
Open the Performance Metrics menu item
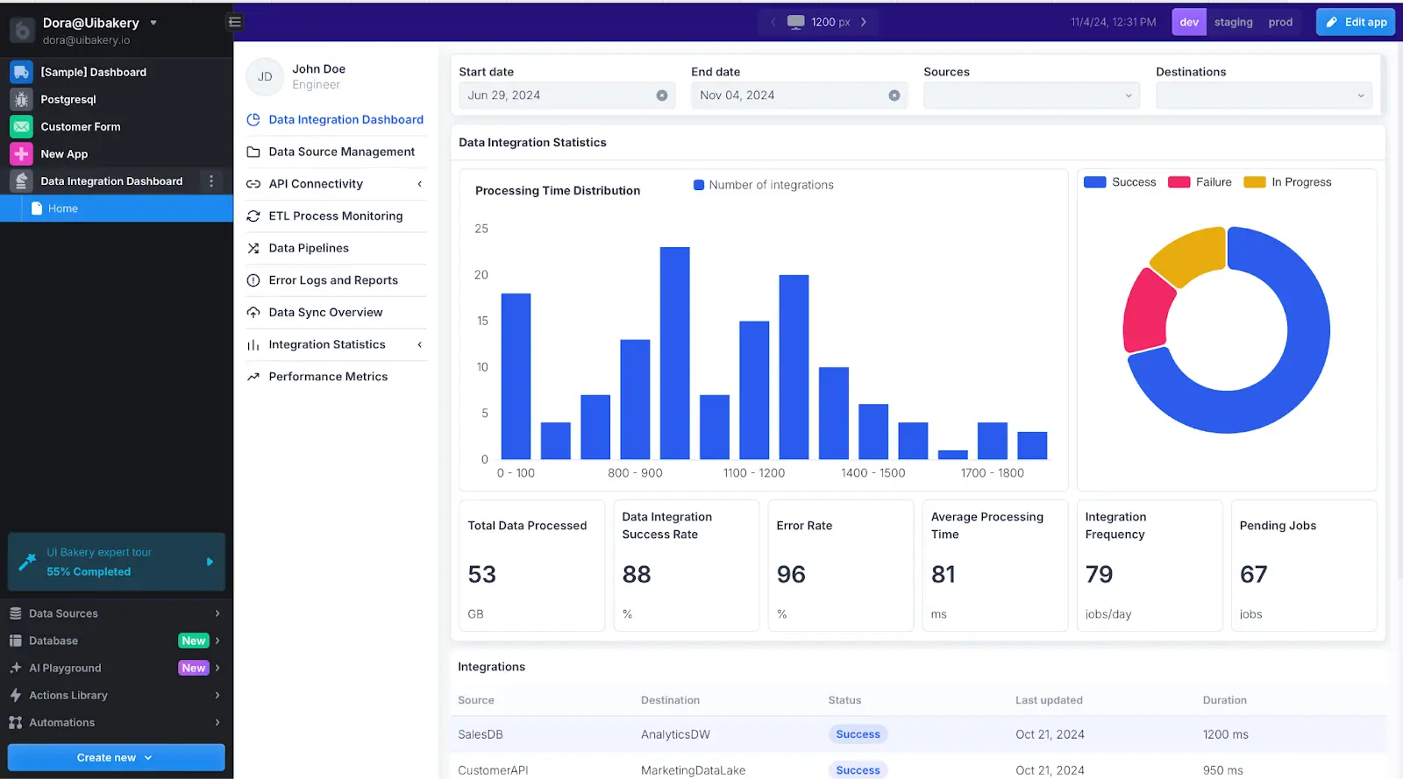(x=336, y=377)
